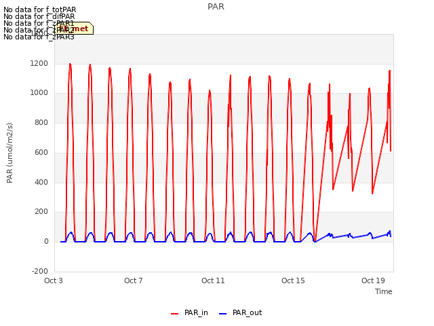Click the chart title PAR

[216, 7]
